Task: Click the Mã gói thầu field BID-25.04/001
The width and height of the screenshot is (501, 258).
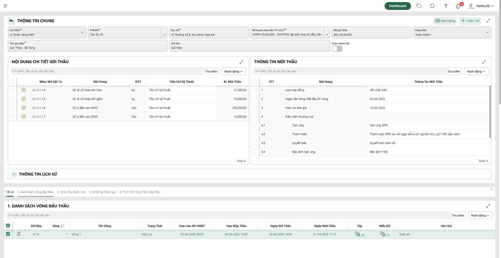Action: [x=371, y=32]
